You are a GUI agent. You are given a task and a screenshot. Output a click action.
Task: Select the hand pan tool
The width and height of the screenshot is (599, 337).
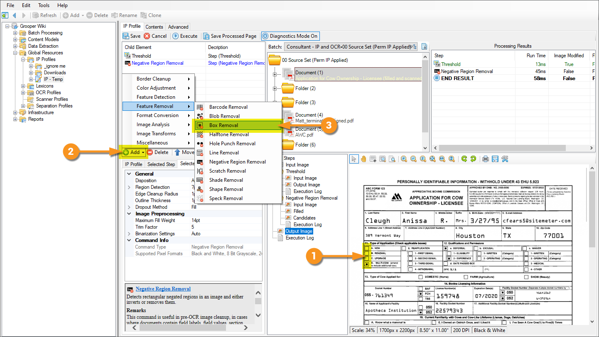click(x=363, y=159)
